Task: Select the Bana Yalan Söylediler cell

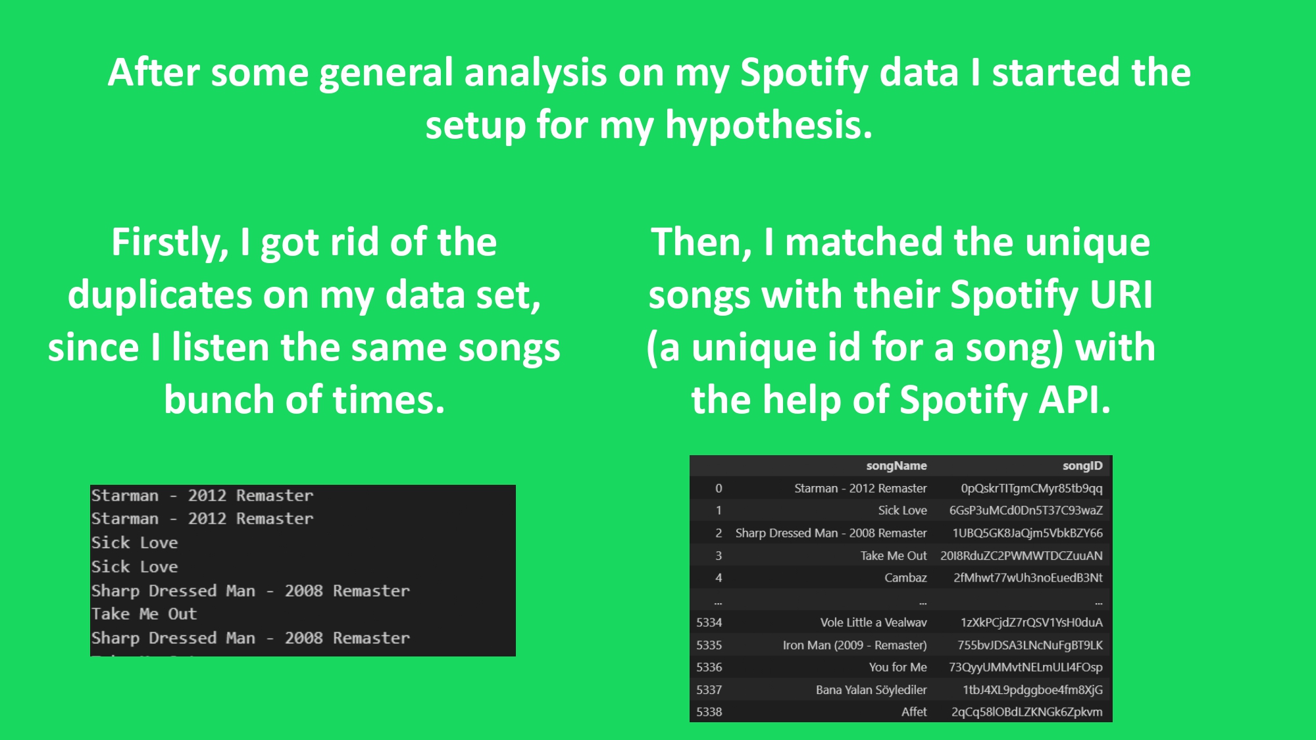Action: coord(871,689)
